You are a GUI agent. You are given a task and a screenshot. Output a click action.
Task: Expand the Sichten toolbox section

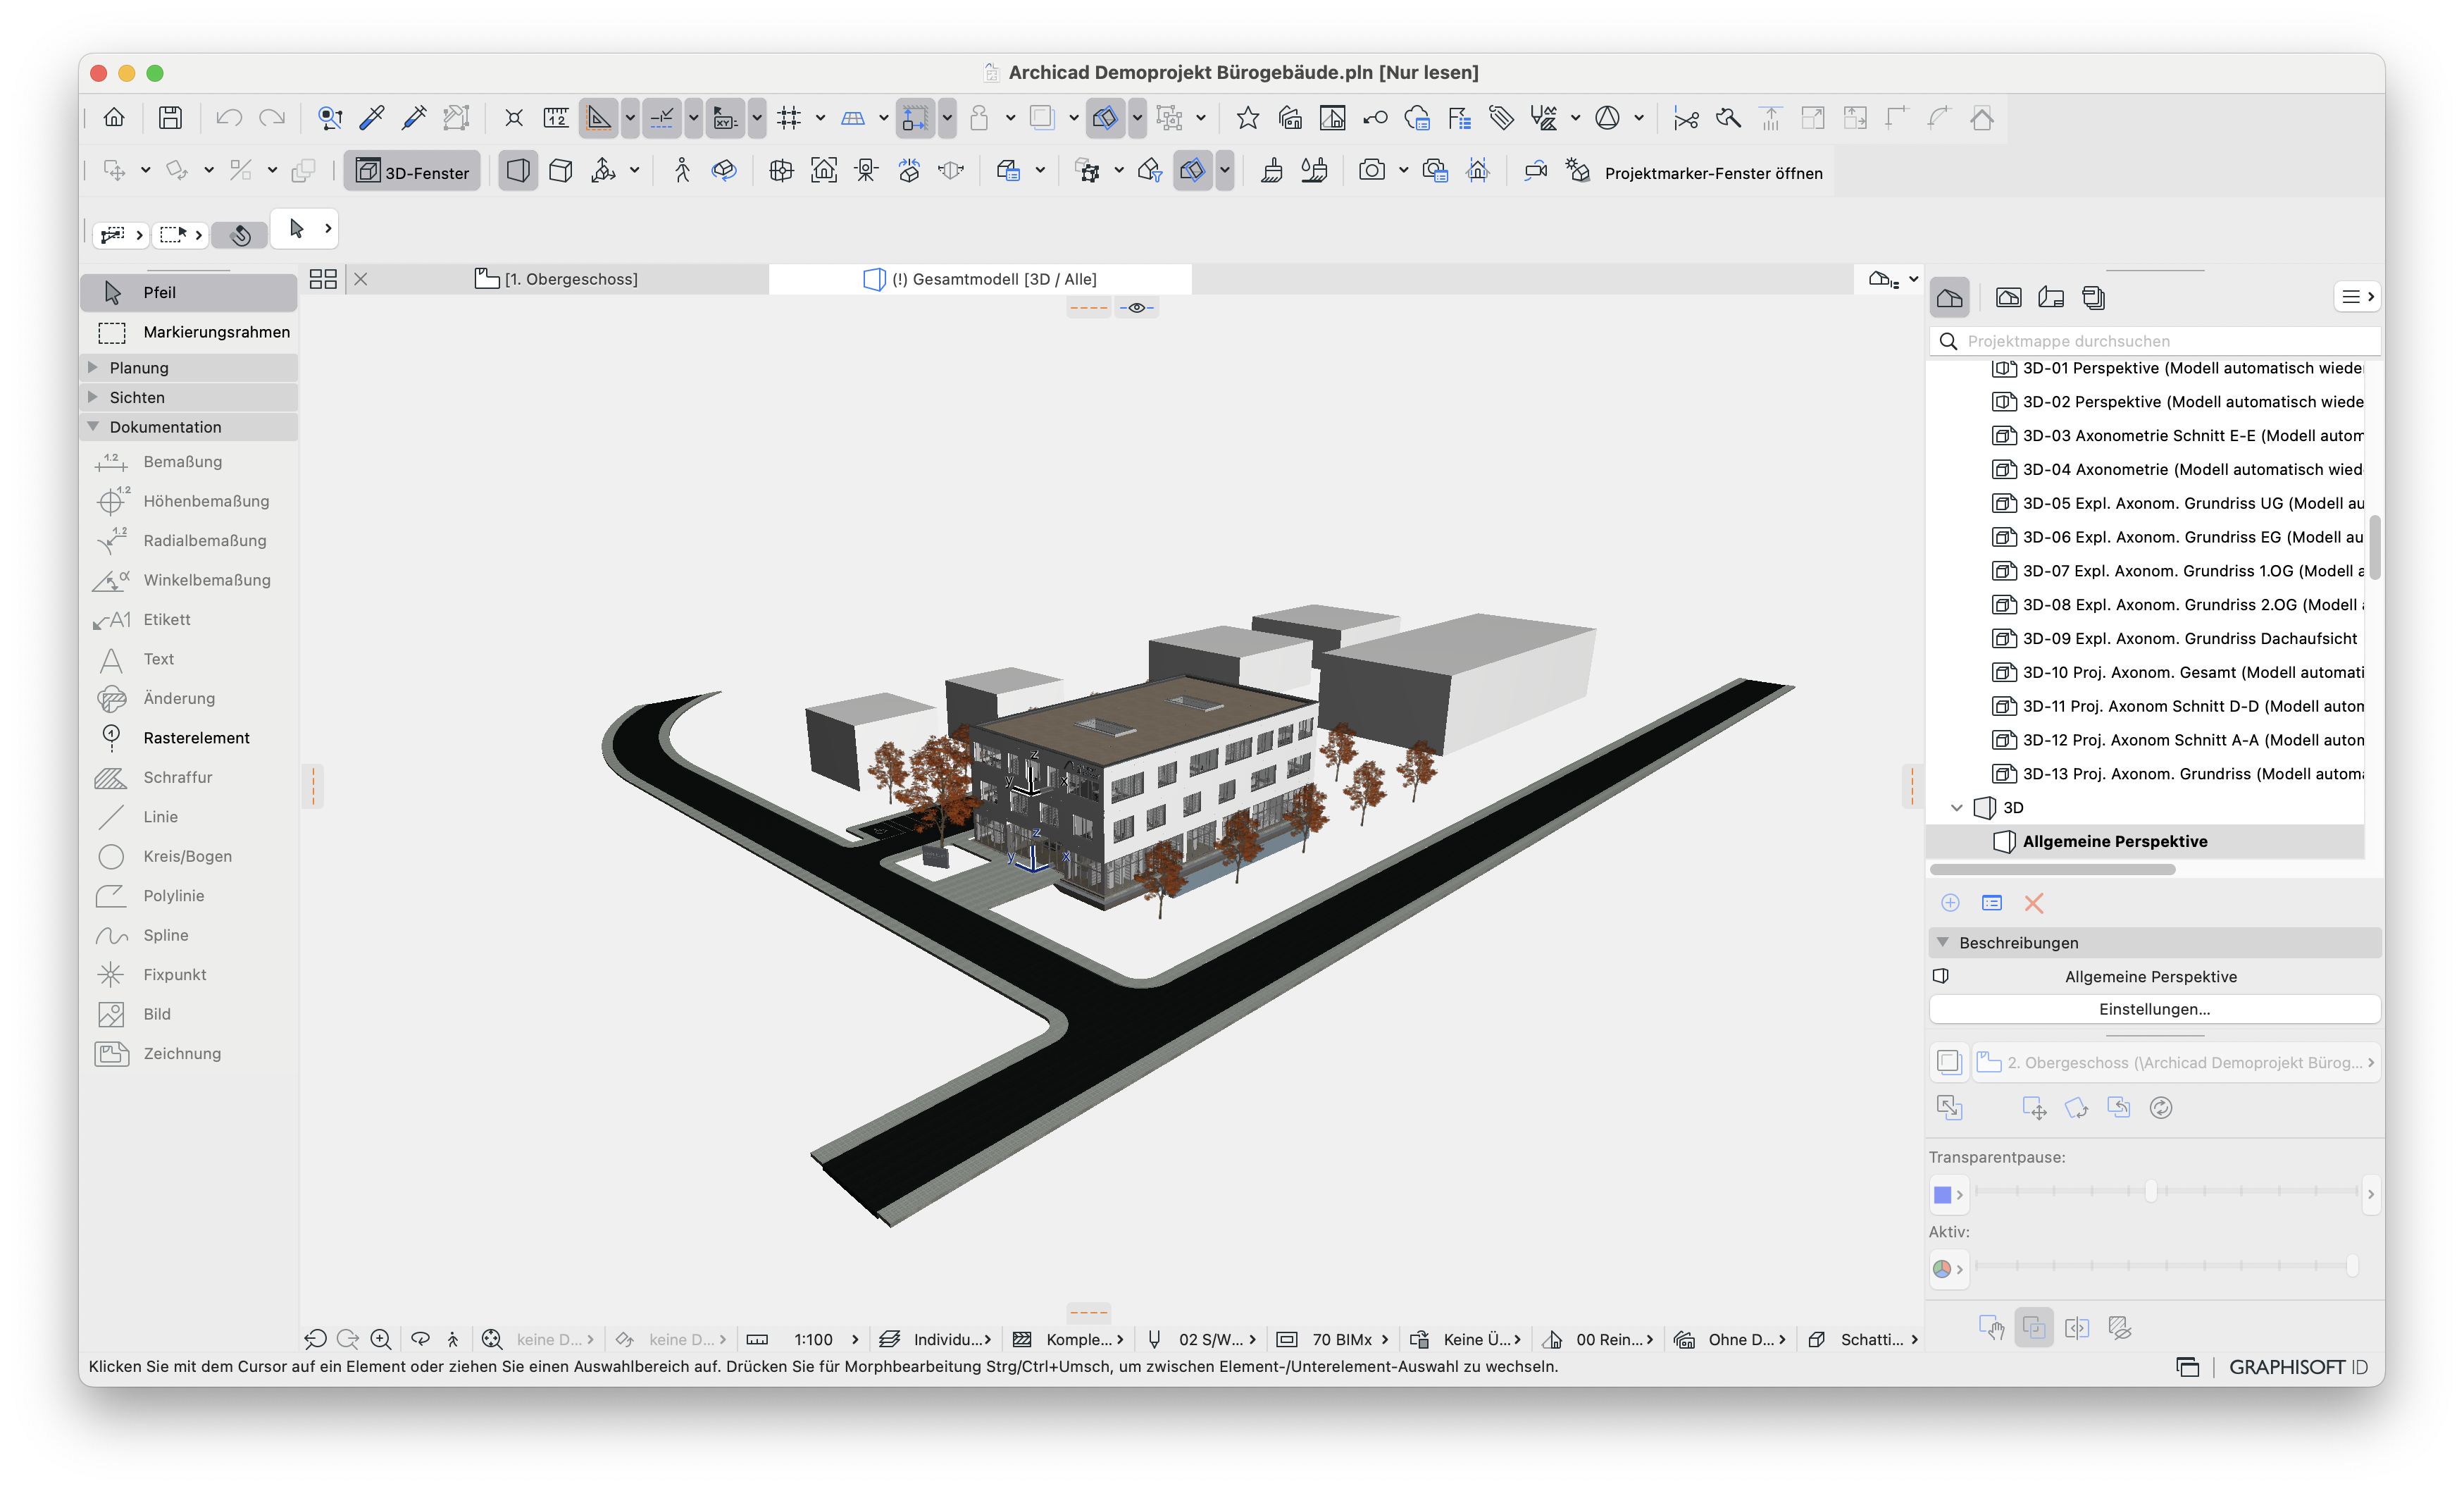(93, 397)
